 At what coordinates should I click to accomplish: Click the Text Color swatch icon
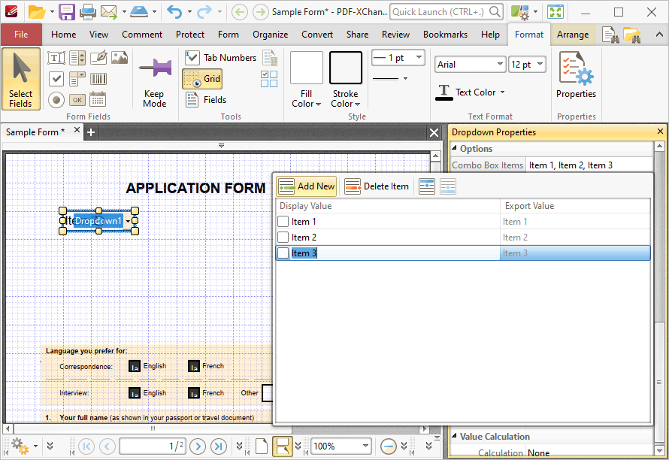pyautogui.click(x=444, y=92)
